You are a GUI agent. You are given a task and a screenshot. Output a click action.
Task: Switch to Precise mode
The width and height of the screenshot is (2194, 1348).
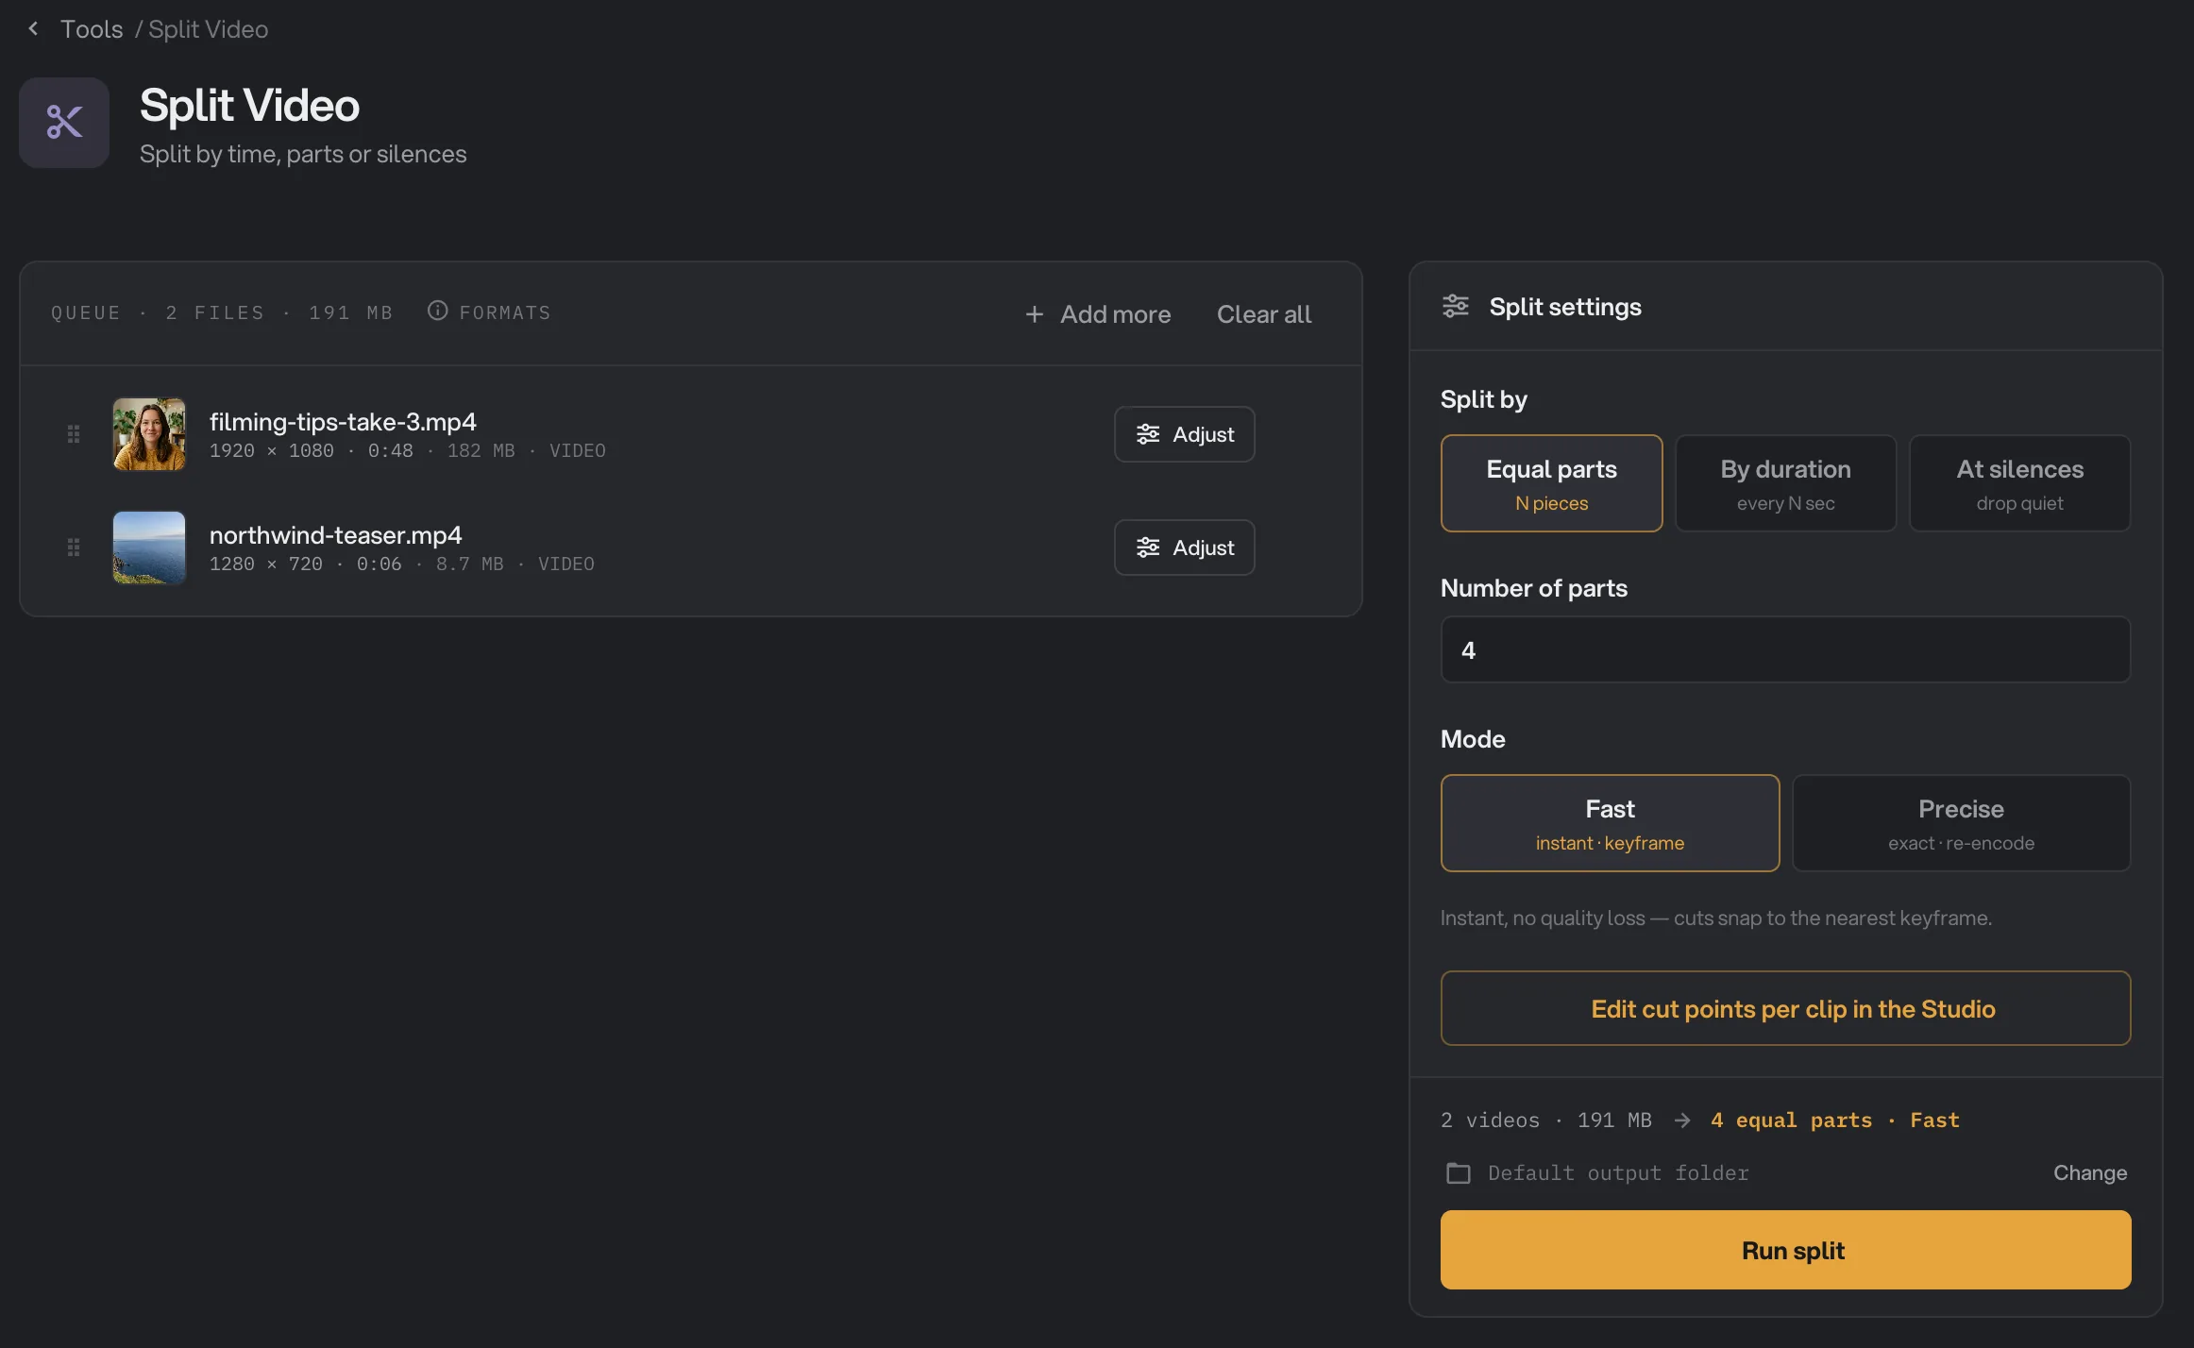[x=1962, y=823]
